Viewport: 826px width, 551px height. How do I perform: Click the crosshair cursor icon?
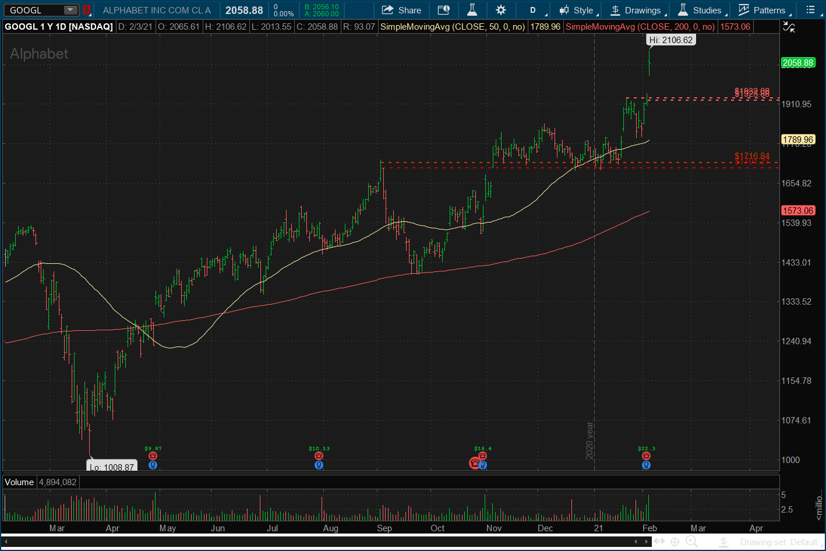click(x=675, y=542)
